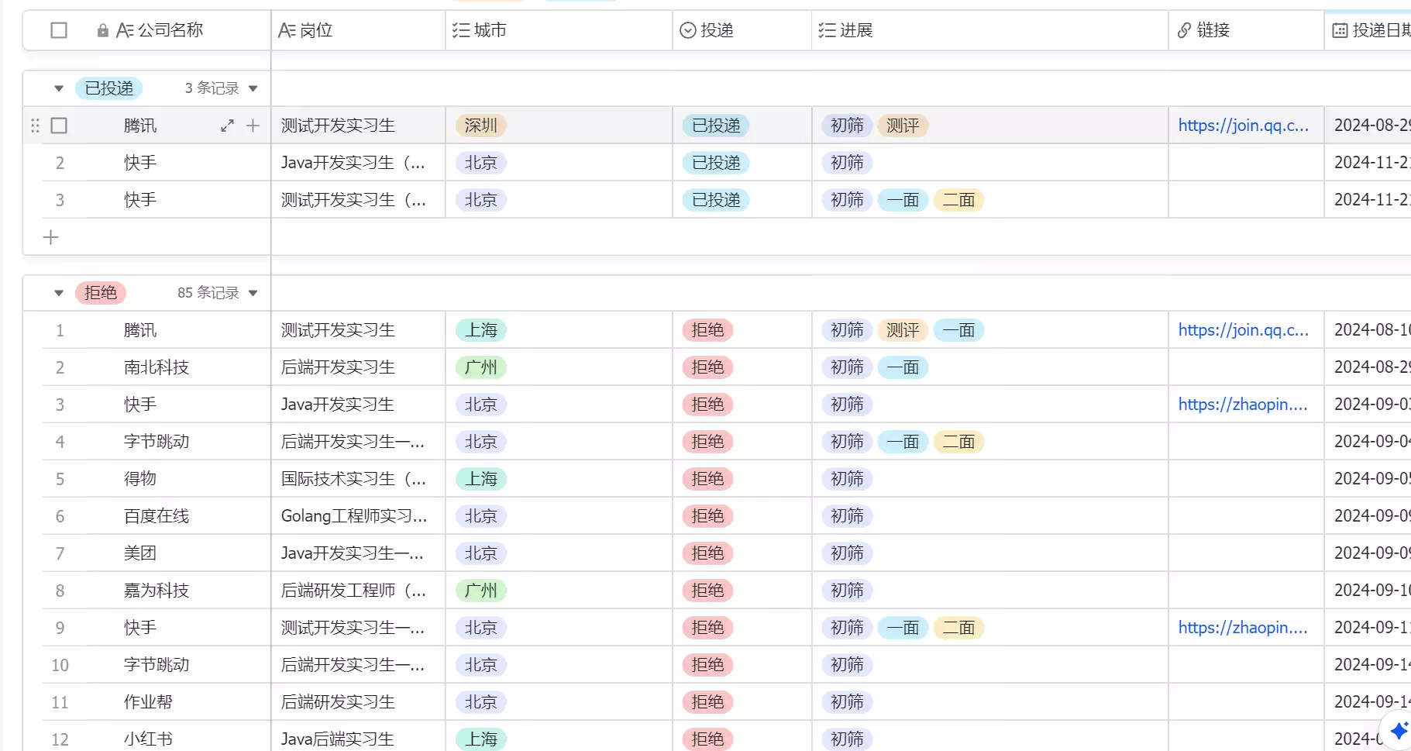The width and height of the screenshot is (1411, 751).
Task: Click the 深圳 city tag
Action: point(481,126)
